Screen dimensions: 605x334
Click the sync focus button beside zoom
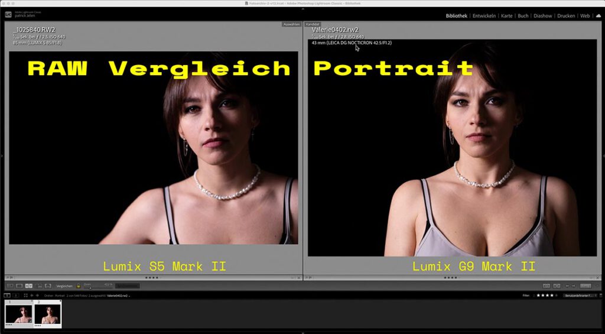128,286
